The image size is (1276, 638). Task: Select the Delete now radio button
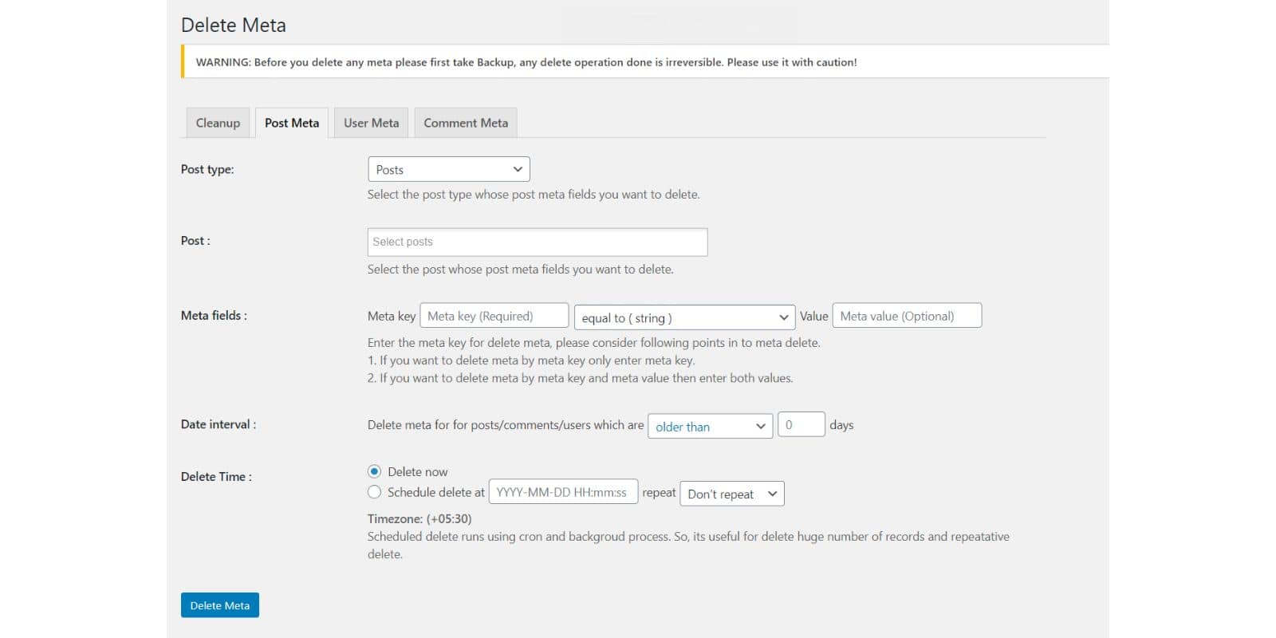(374, 471)
